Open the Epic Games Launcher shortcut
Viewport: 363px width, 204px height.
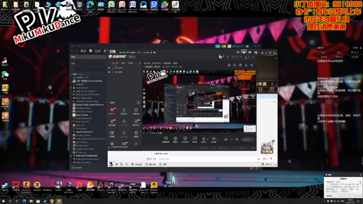coord(112,187)
